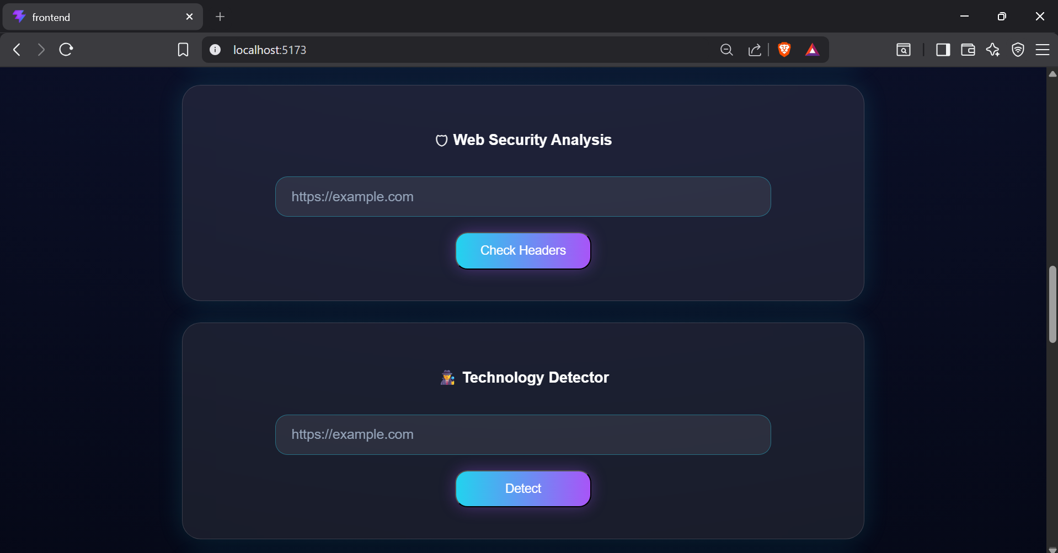Click the VPN shield icon
Screen dimensions: 1058x553
pos(1018,50)
